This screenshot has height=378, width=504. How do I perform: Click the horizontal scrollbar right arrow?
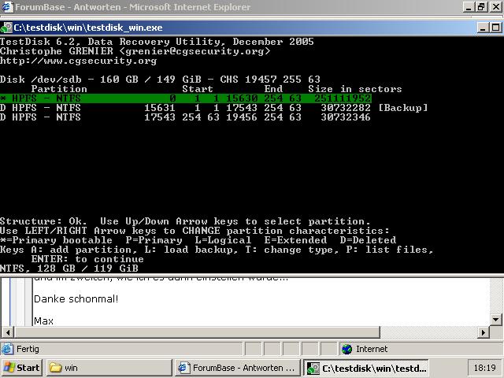pyautogui.click(x=483, y=332)
